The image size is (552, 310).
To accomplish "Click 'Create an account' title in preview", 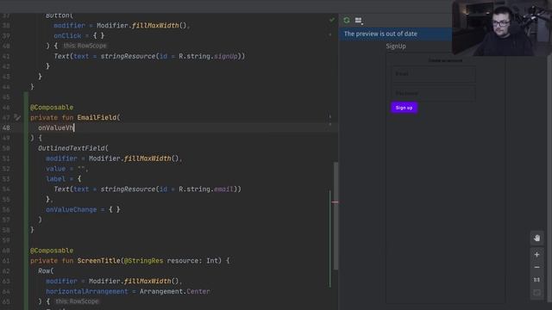I will [445, 60].
